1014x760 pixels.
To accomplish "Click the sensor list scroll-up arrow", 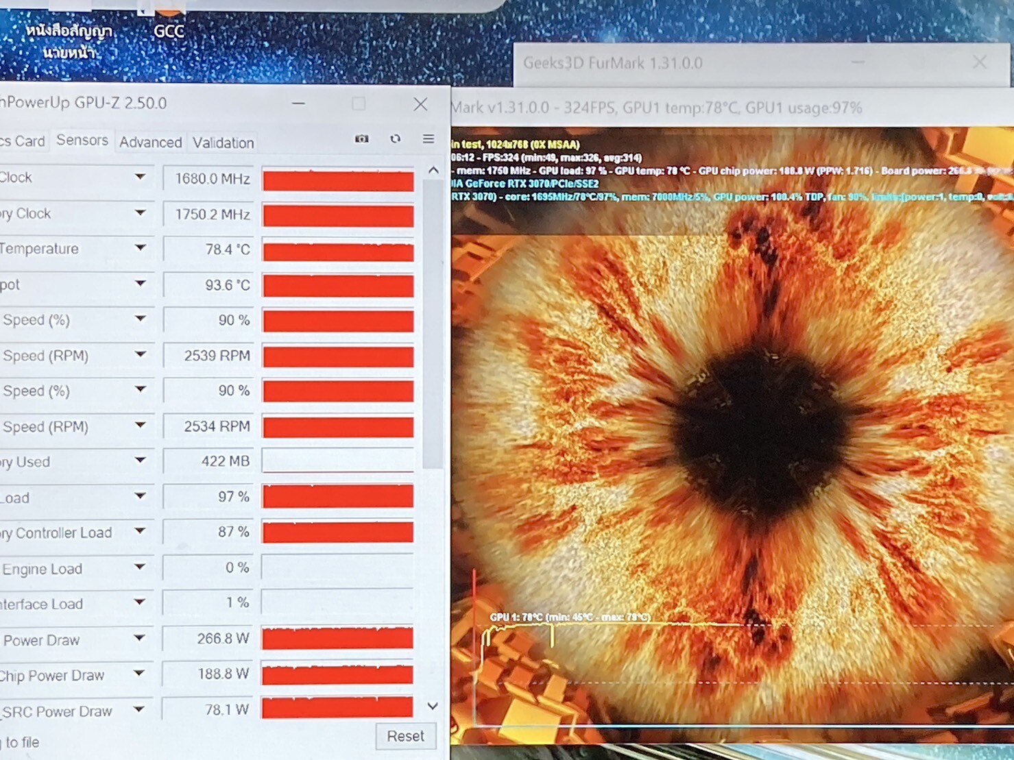I will [x=433, y=170].
